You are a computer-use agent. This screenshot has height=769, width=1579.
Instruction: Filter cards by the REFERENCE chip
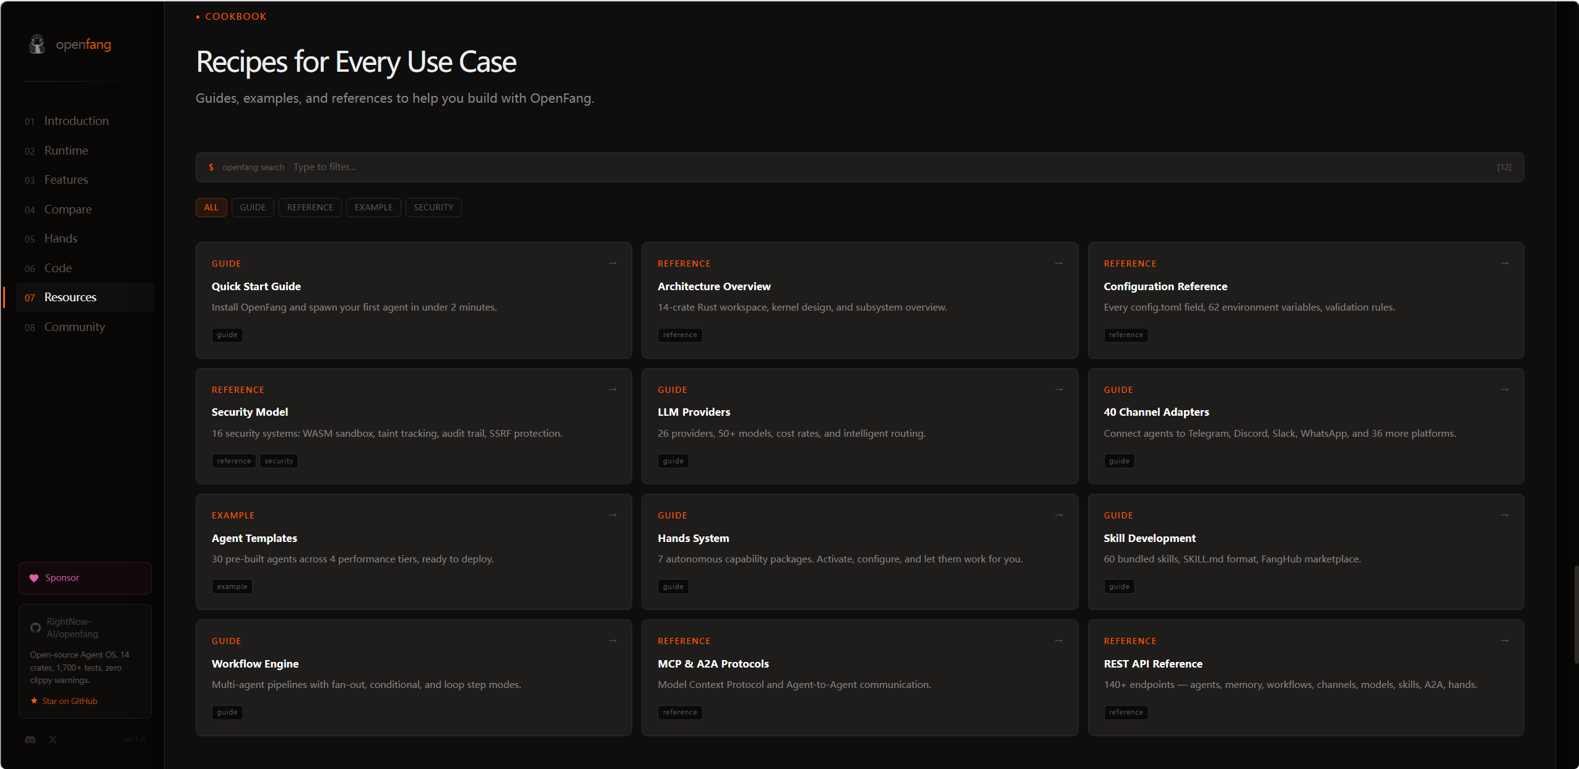coord(310,207)
